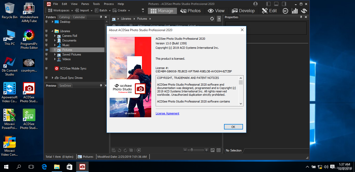Toggle easy-select marker for ACDSee Mobile Sync
This screenshot has width=355, height=172.
tap(47, 68)
